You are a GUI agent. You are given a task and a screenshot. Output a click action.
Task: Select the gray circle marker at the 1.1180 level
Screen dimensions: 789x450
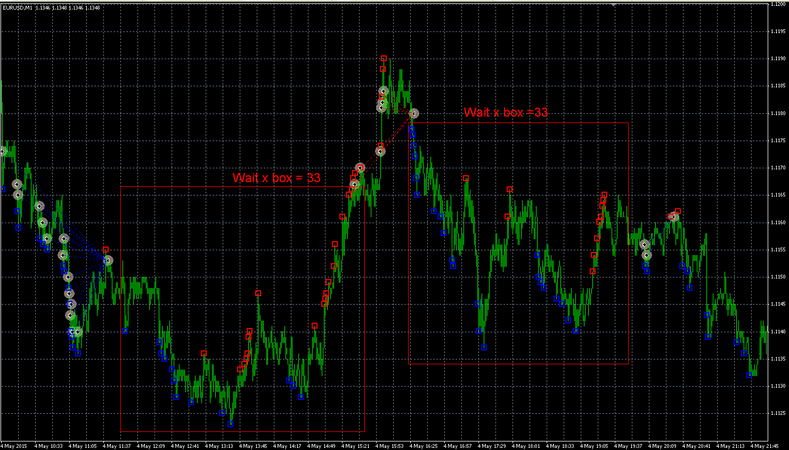pyautogui.click(x=414, y=113)
